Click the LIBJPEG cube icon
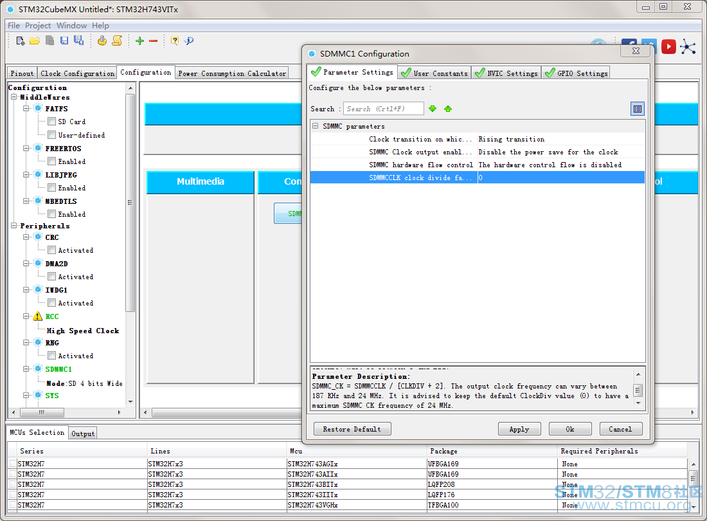 click(x=38, y=174)
